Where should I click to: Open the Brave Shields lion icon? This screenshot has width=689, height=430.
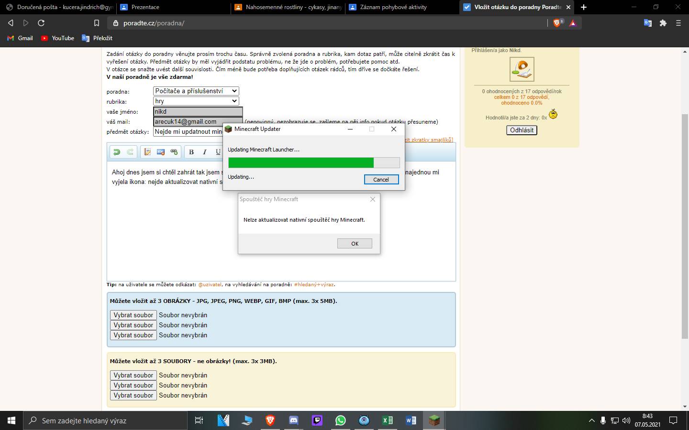pyautogui.click(x=557, y=23)
